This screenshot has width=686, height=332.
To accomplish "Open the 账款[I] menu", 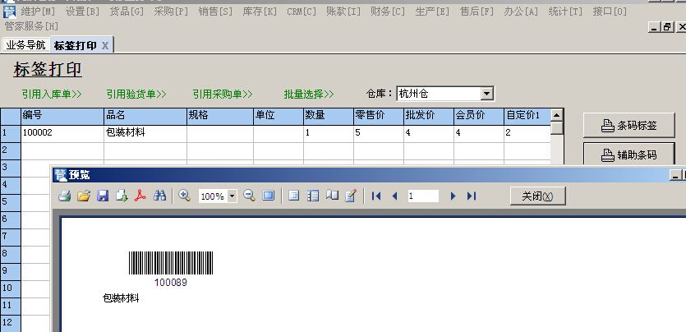I will (343, 12).
